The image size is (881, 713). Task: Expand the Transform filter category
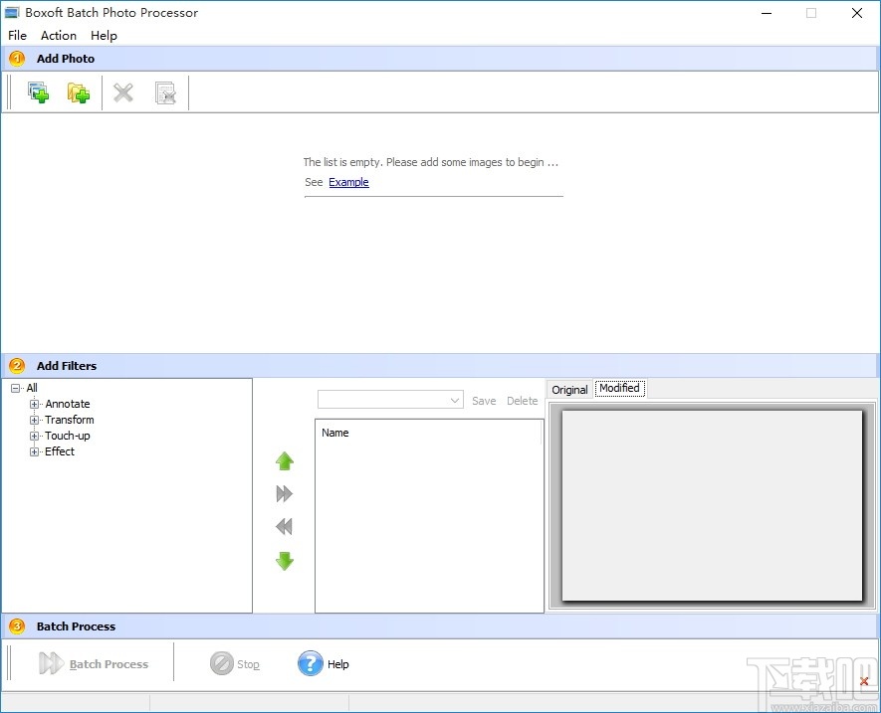tap(34, 420)
